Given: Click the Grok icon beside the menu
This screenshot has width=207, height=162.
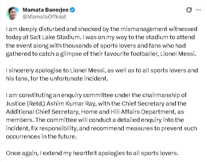Looking at the screenshot, I should point(189,10).
